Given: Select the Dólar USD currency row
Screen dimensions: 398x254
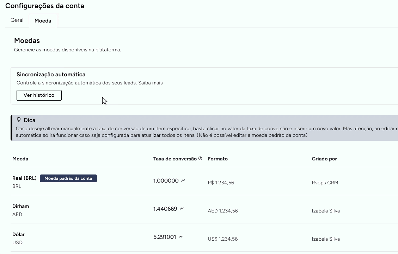Looking at the screenshot, I should (18, 234).
